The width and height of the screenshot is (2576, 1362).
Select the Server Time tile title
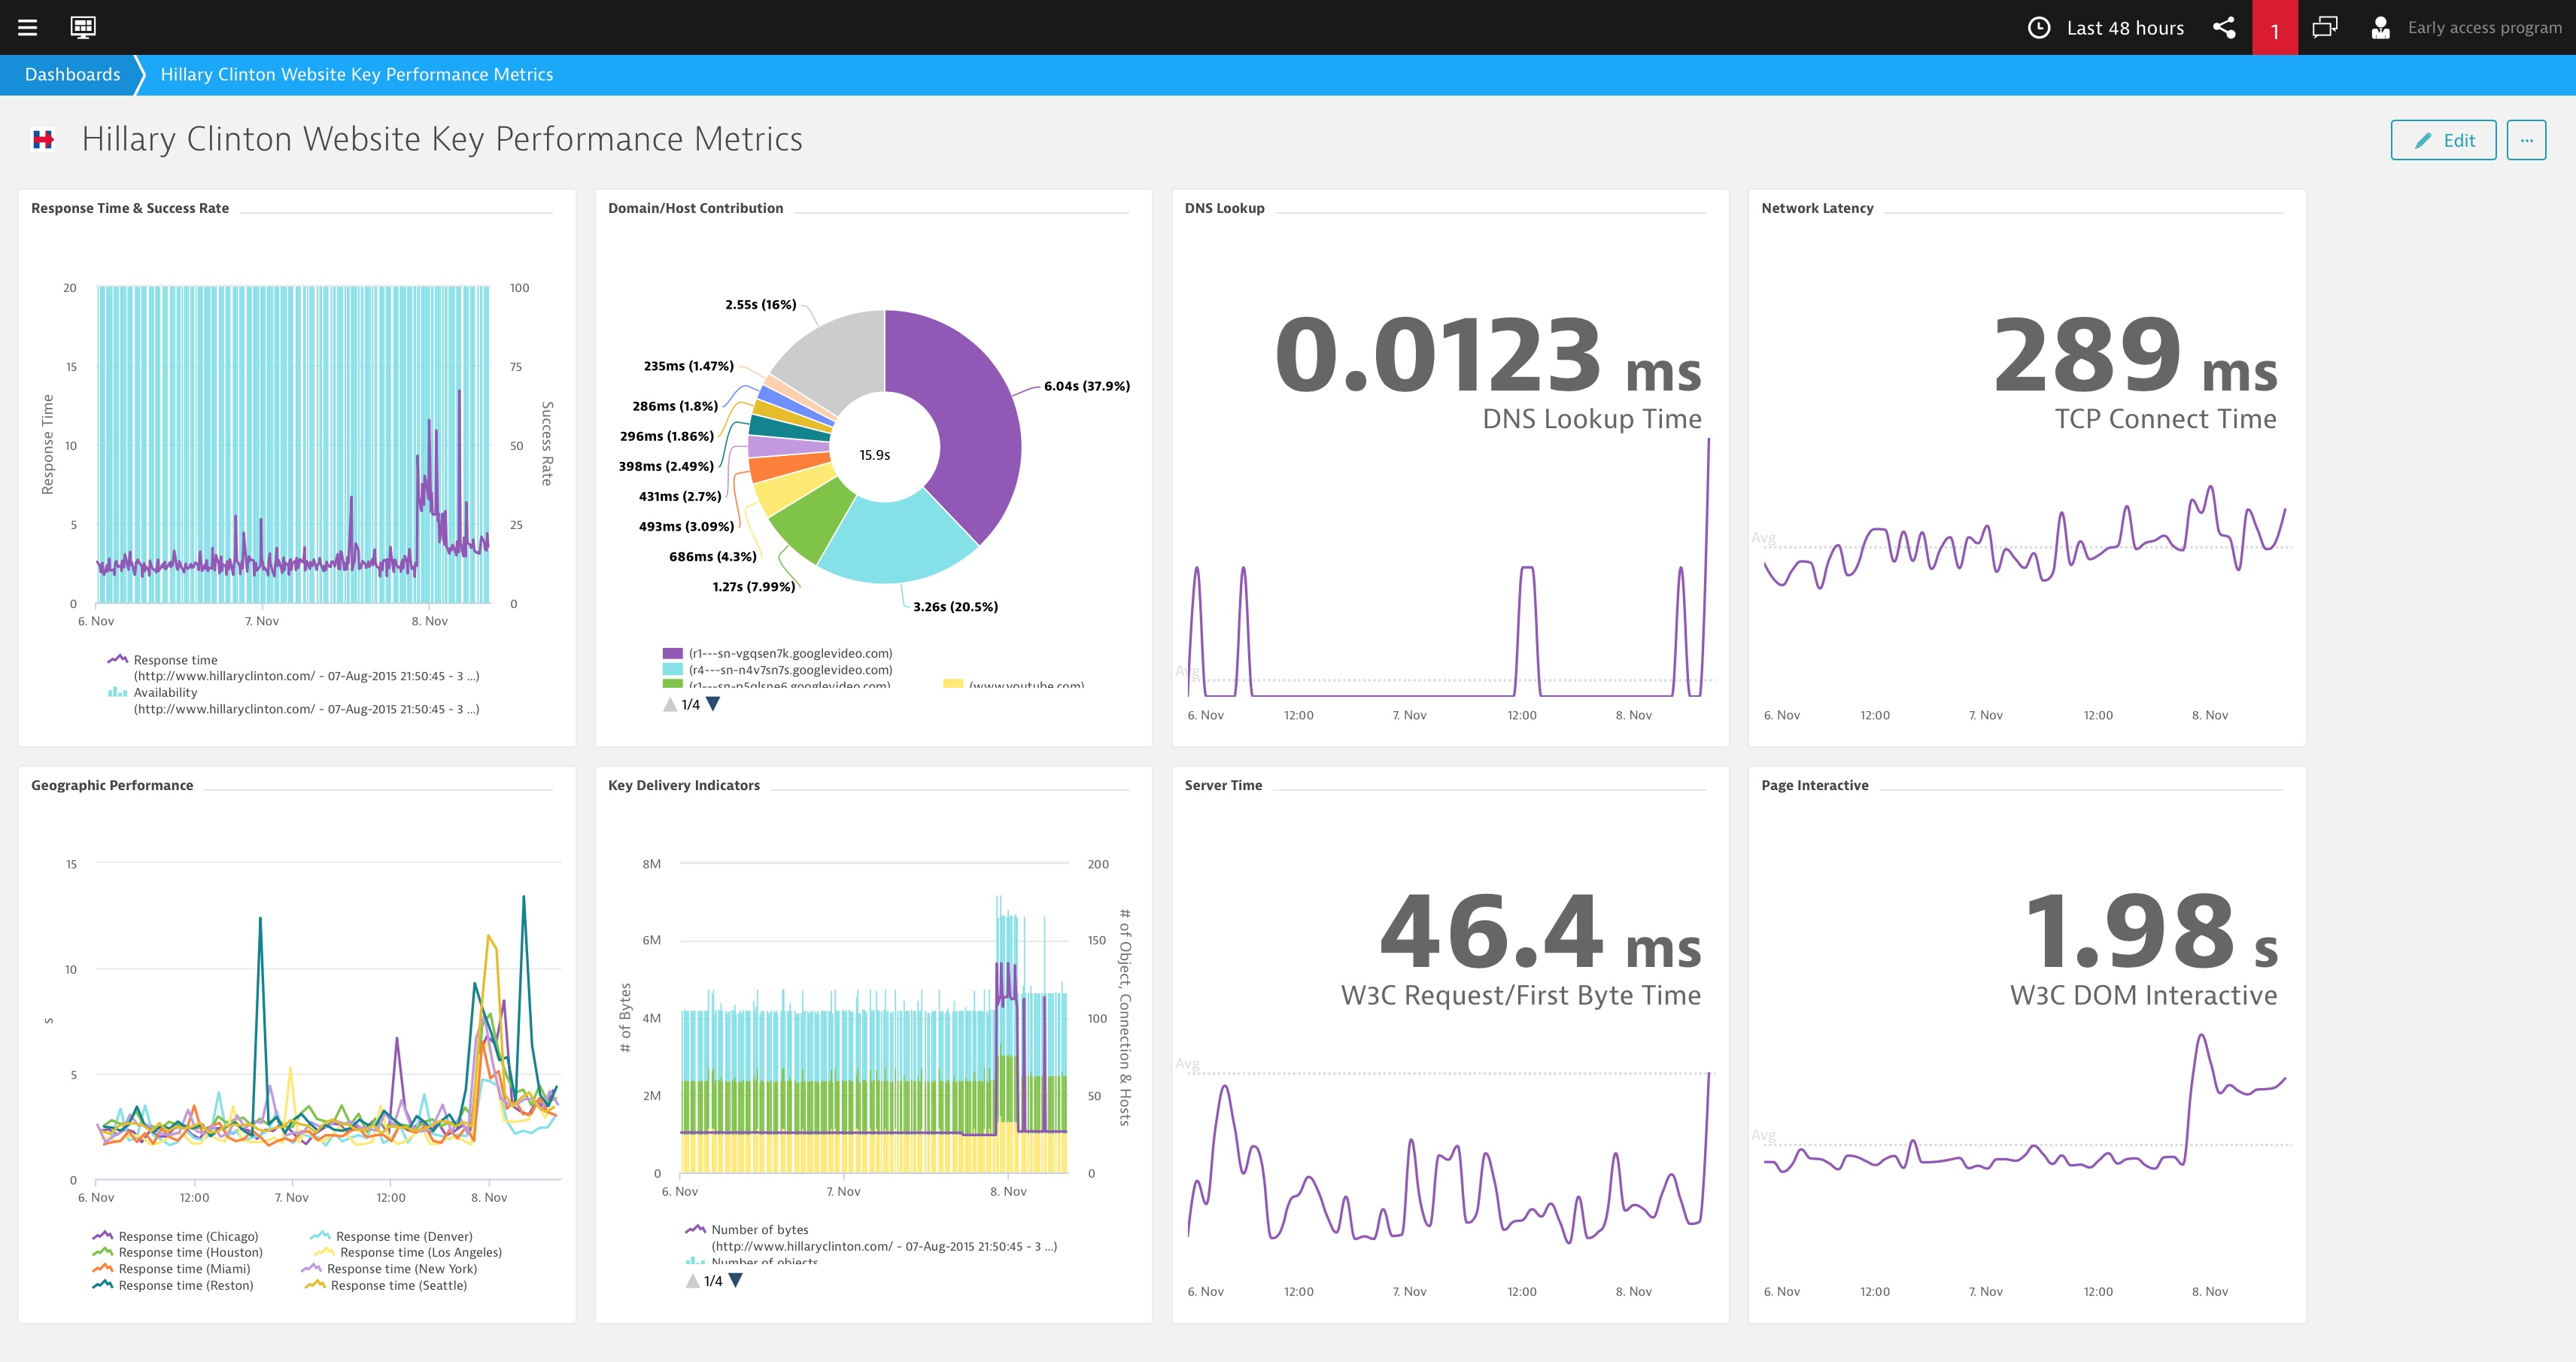(1223, 786)
